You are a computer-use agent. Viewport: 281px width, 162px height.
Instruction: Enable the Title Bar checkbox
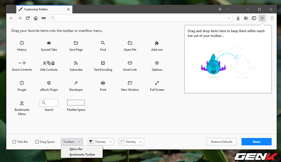click(14, 142)
